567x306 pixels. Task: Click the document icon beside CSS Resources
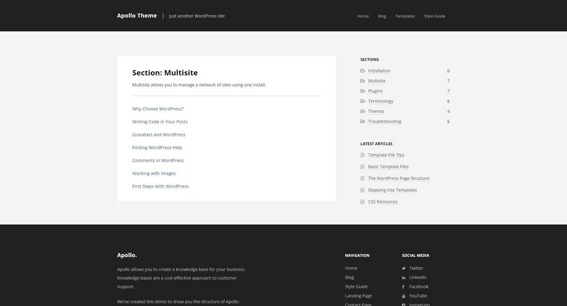click(362, 202)
